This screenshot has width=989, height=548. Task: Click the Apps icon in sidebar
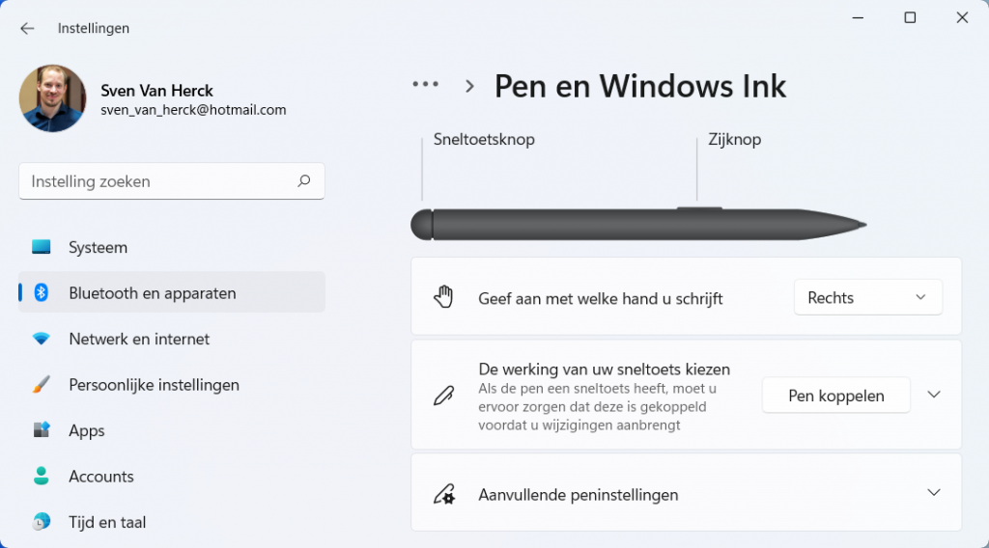tap(42, 430)
